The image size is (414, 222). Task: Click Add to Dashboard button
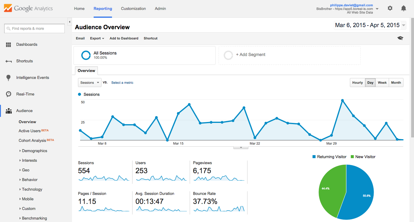click(124, 38)
